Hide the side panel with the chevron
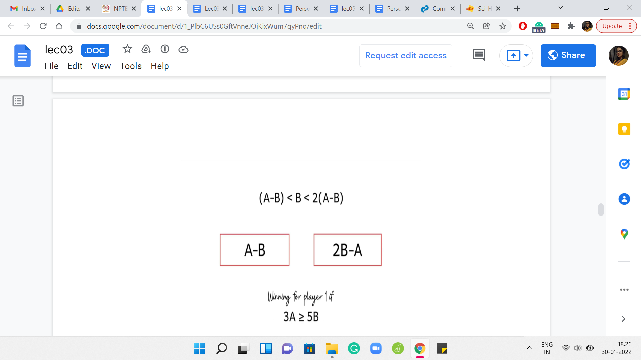This screenshot has height=360, width=641. click(623, 319)
